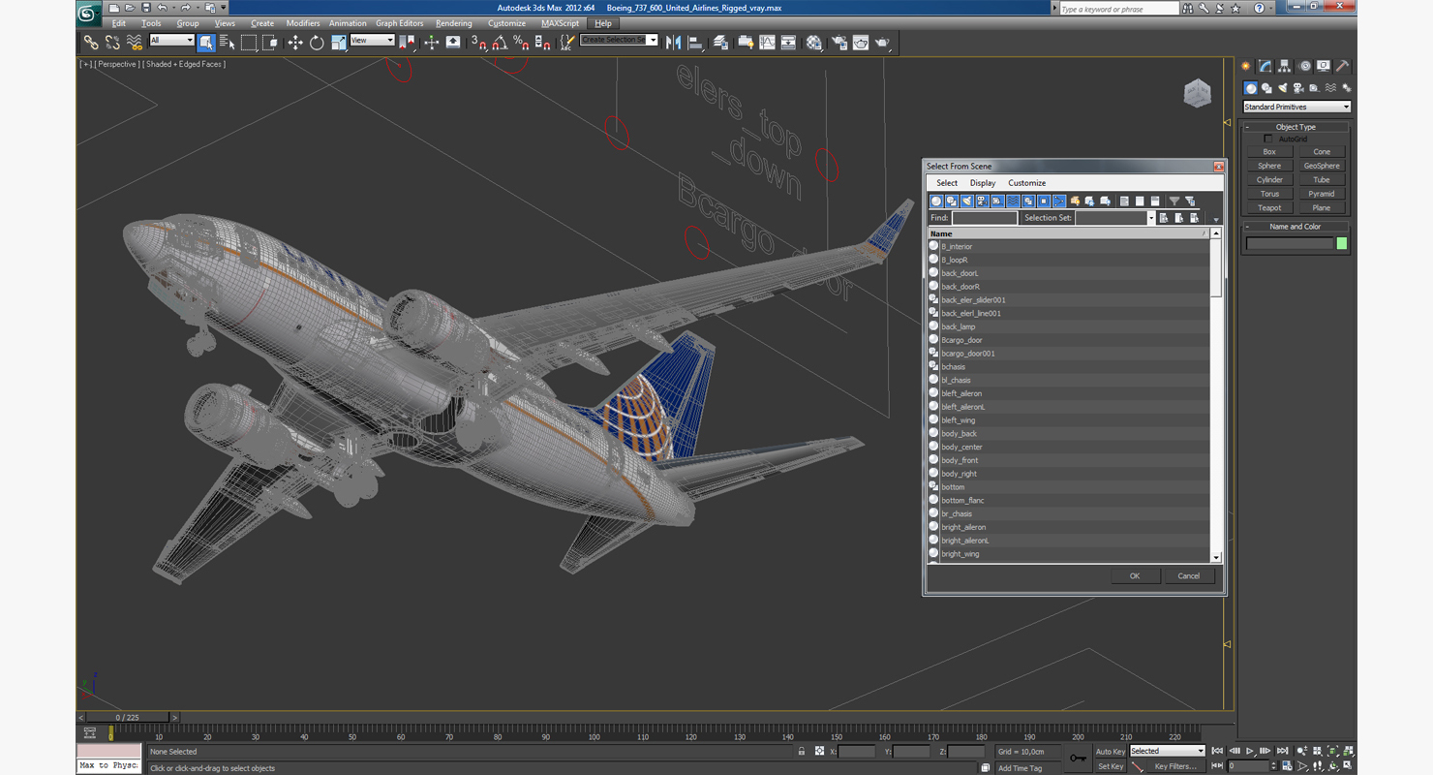Screen dimensions: 1433x775
Task: Toggle Display Cameras filter in dialog
Action: 982,201
